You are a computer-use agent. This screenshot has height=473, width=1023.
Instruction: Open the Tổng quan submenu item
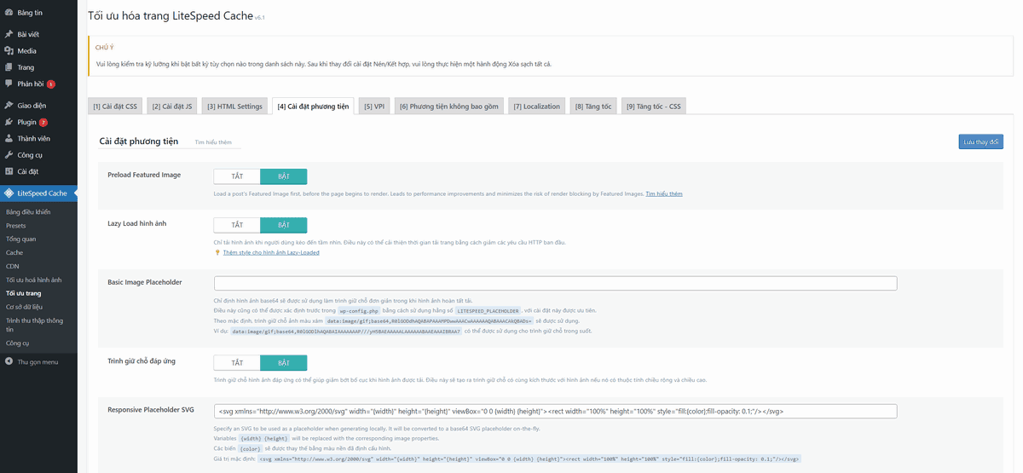21,239
